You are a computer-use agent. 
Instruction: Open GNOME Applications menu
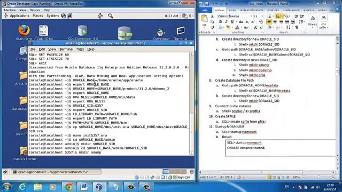(x=19, y=15)
